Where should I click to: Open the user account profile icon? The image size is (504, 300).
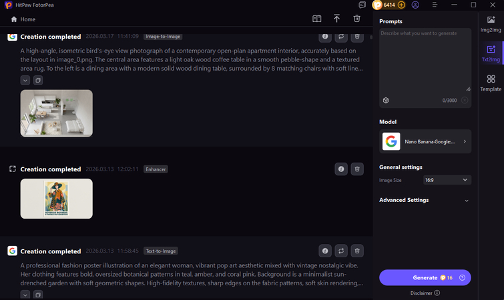415,5
